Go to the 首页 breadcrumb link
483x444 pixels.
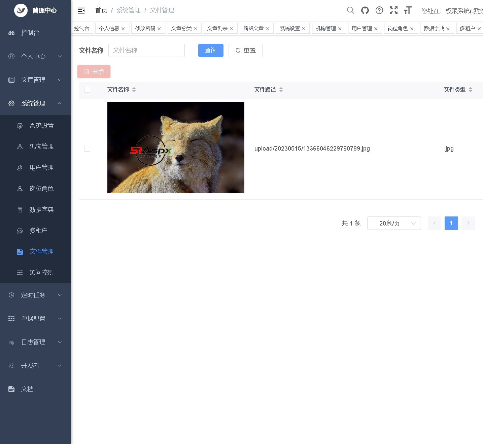(101, 10)
